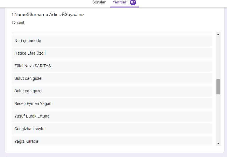Click the "70 yanıt" response count text
This screenshot has height=157, width=227.
18,23
